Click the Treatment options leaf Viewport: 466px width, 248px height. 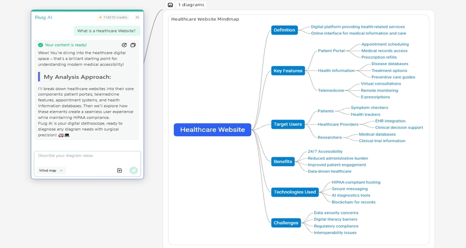389,71
